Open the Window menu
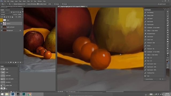This screenshot has width=171, height=96. tap(40, 1)
